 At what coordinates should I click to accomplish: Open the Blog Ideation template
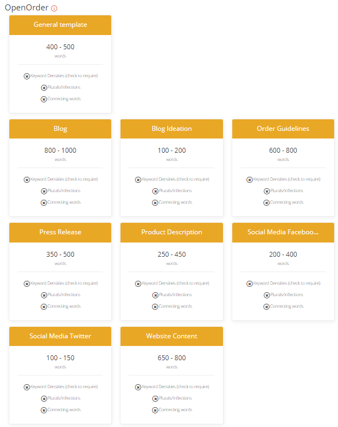(x=171, y=129)
